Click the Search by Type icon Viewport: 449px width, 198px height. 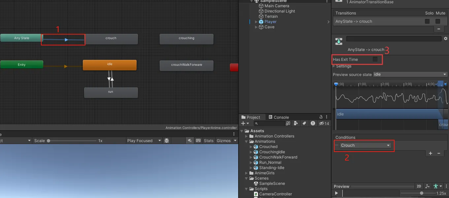(296, 123)
